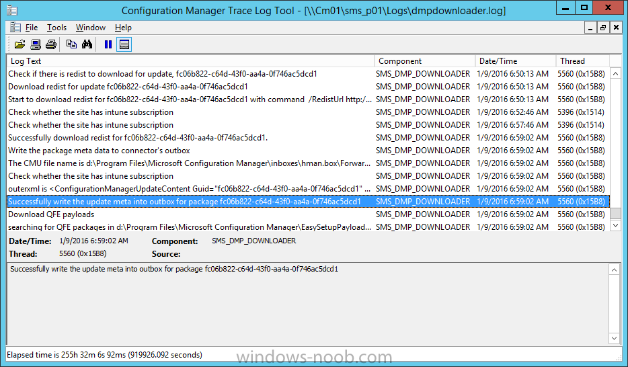The width and height of the screenshot is (628, 367).
Task: Select row 'Write the package meta data to connector's outbox'
Action: [x=308, y=151]
